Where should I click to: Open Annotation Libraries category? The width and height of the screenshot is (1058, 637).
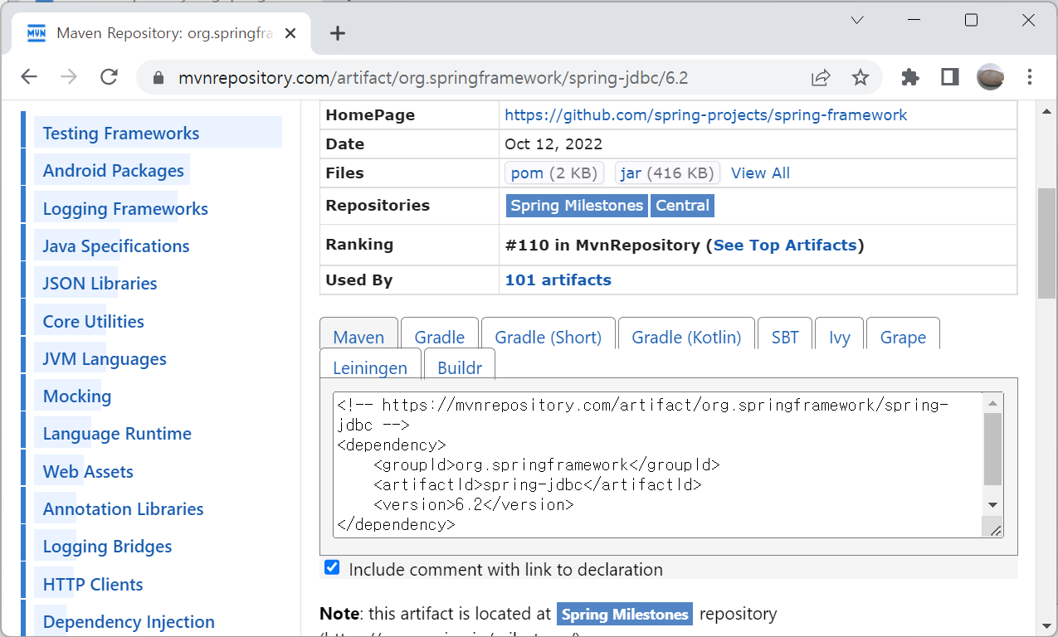click(124, 509)
